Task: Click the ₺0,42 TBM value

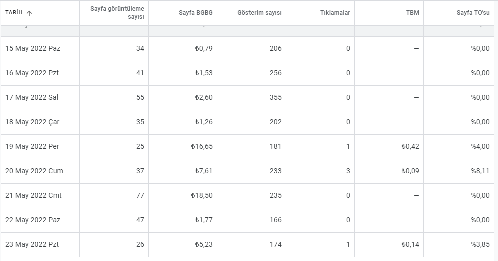Action: tap(410, 146)
